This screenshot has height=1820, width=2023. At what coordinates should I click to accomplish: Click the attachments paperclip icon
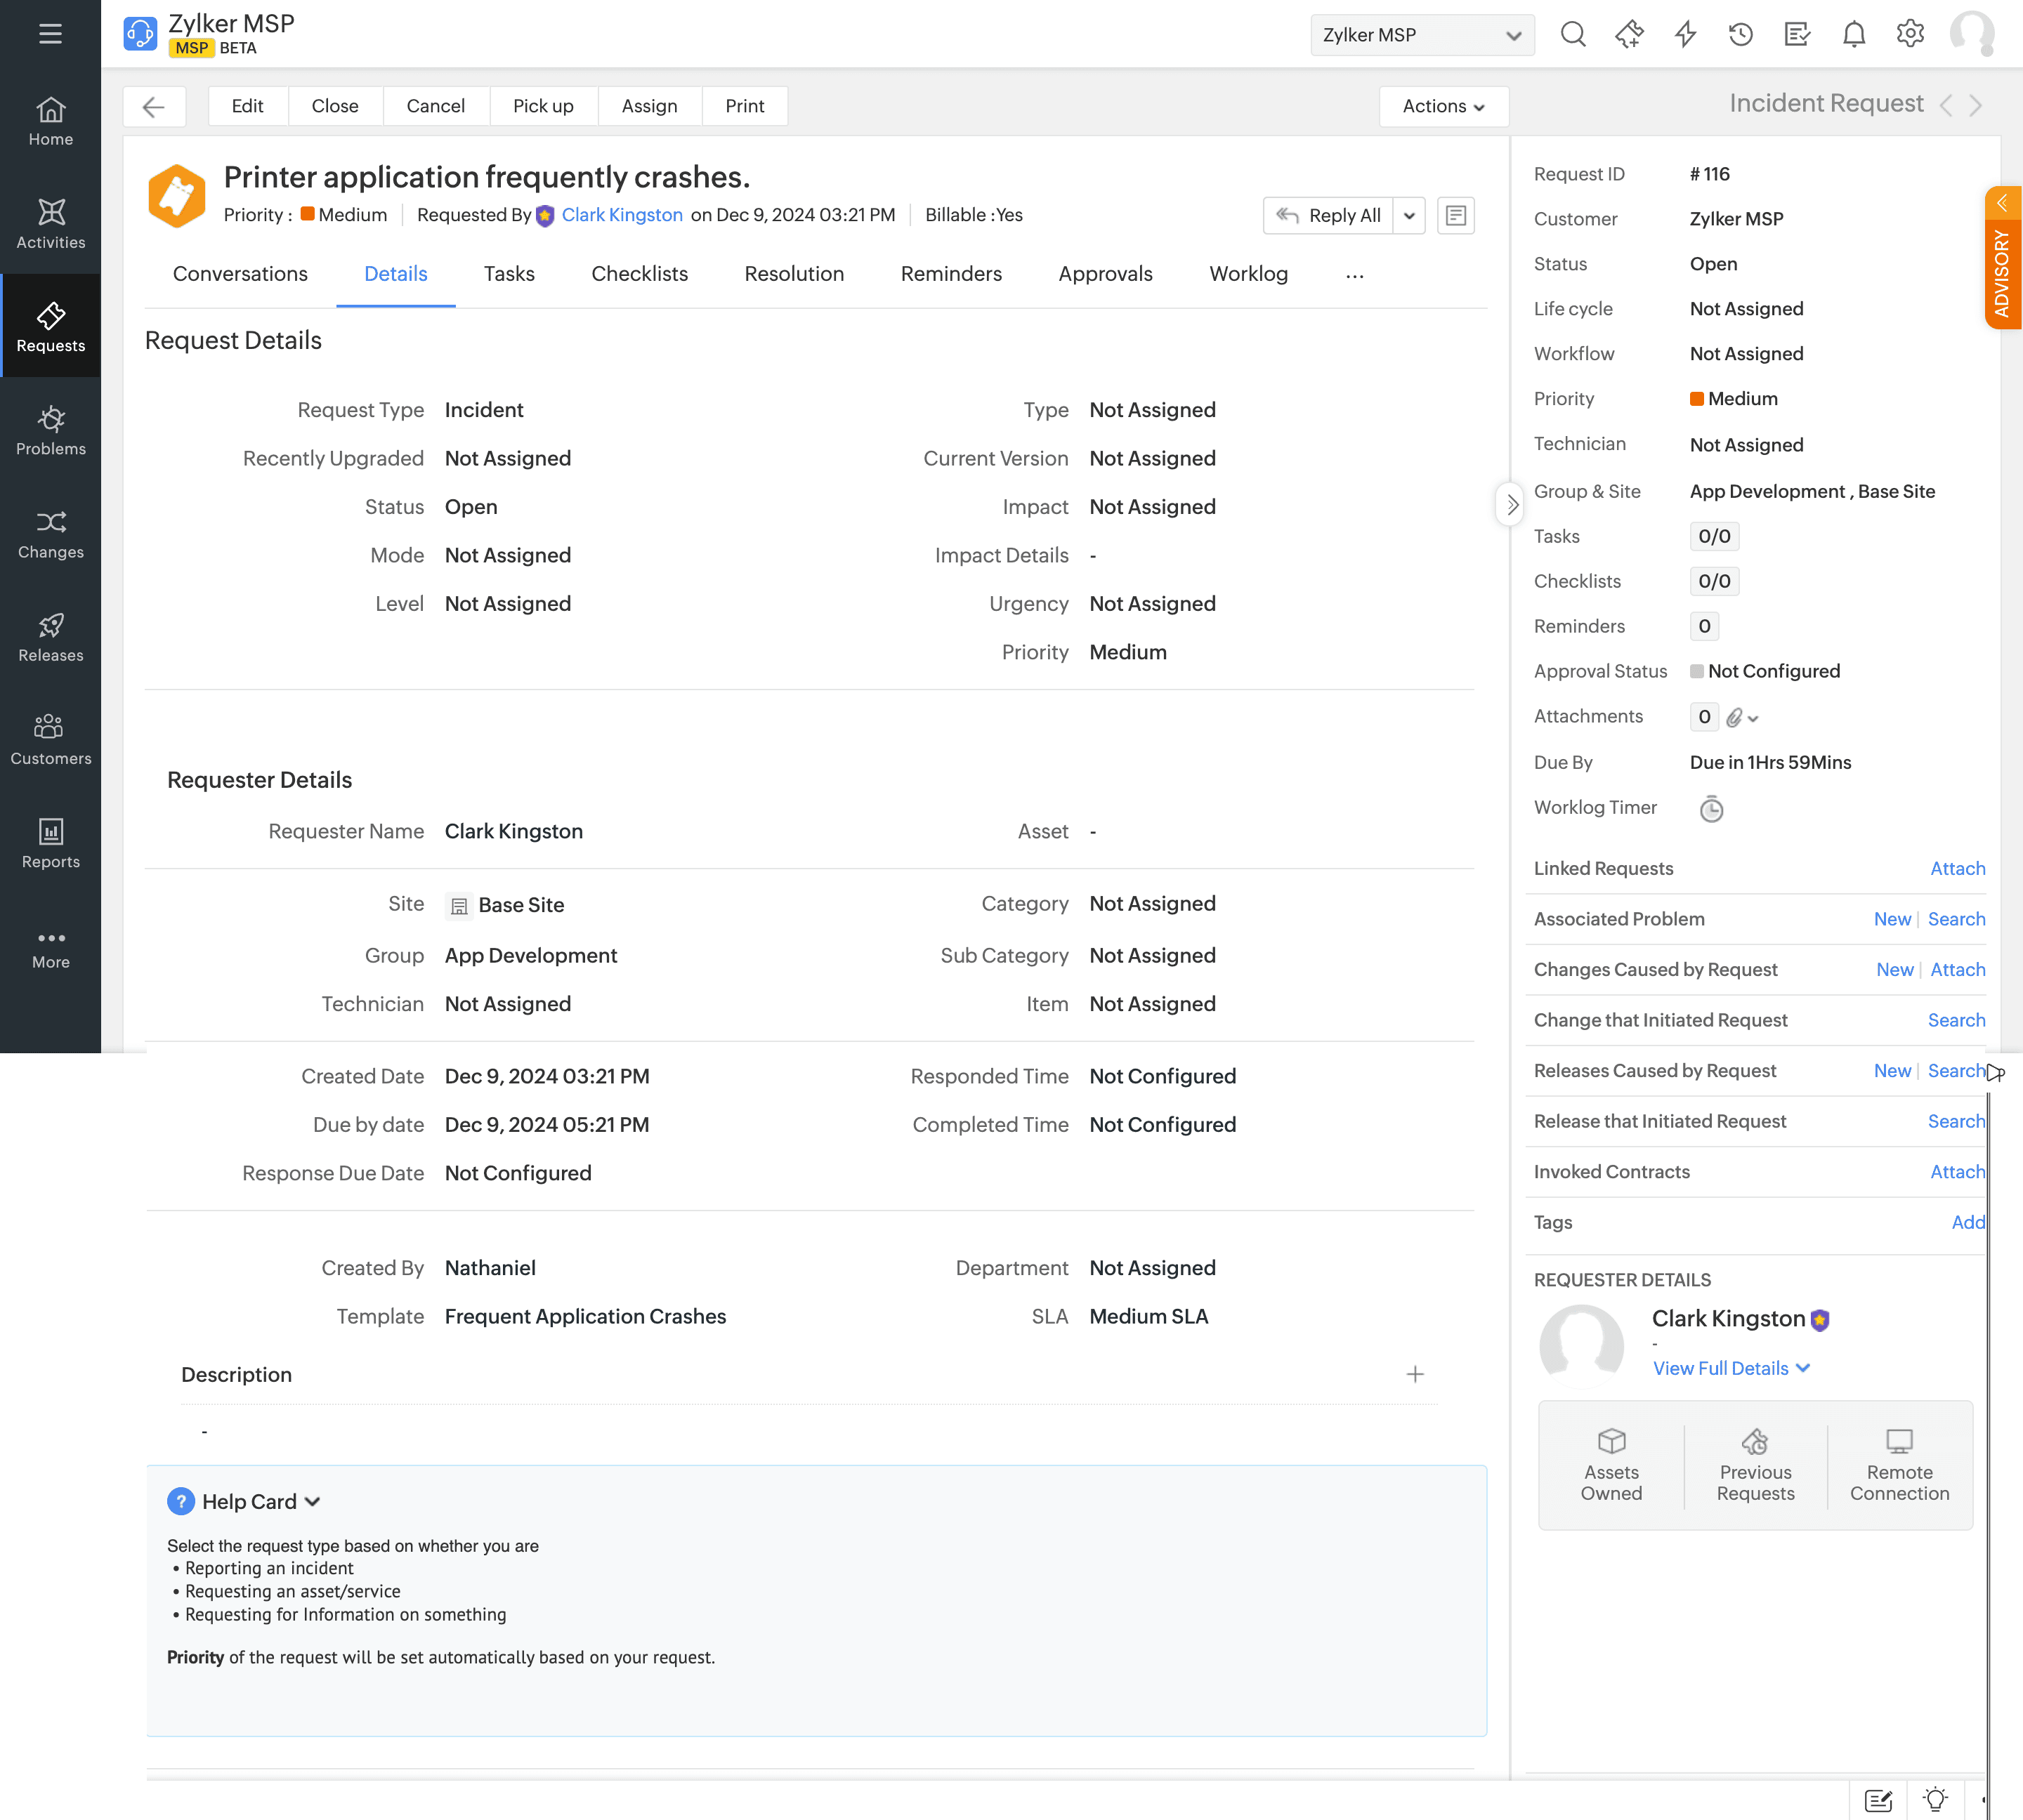1735,717
